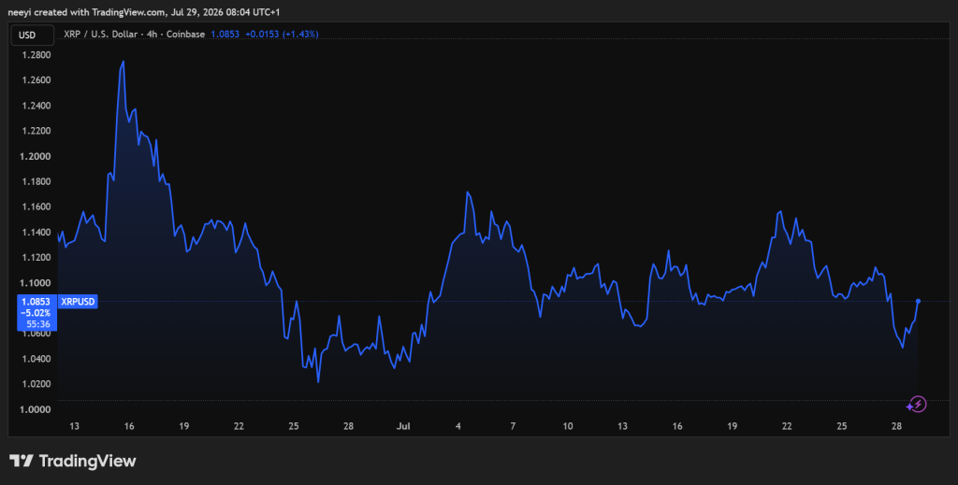Click the last-price dot on chart line

tap(918, 301)
